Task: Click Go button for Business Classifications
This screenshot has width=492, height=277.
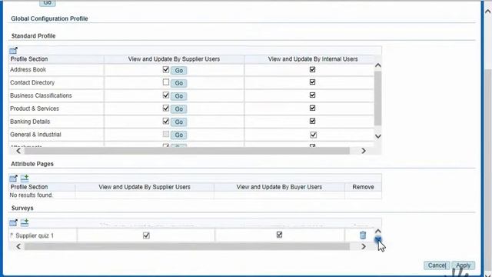Action: (x=179, y=96)
